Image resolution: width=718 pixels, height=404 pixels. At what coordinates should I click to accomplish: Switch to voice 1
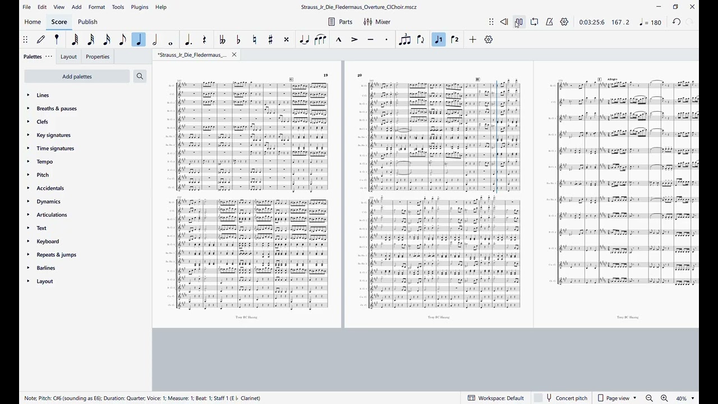(439, 40)
